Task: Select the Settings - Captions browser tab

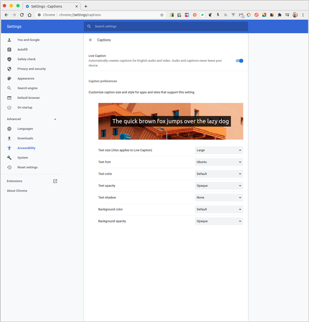Action: (51, 6)
